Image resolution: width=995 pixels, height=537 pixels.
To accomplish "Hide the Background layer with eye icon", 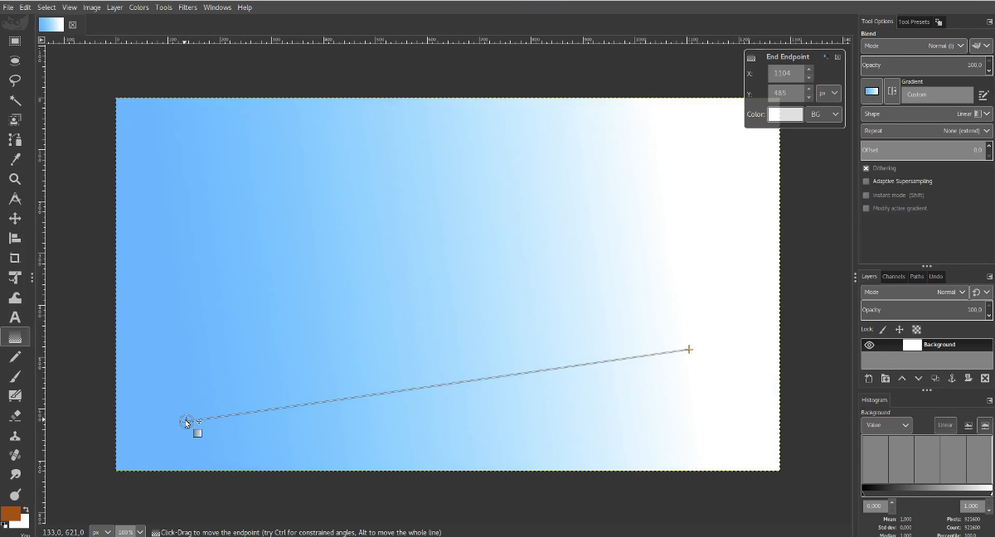I will click(x=869, y=345).
